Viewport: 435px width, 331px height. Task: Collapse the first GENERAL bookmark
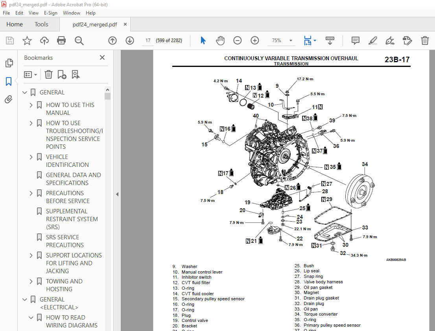pyautogui.click(x=25, y=92)
